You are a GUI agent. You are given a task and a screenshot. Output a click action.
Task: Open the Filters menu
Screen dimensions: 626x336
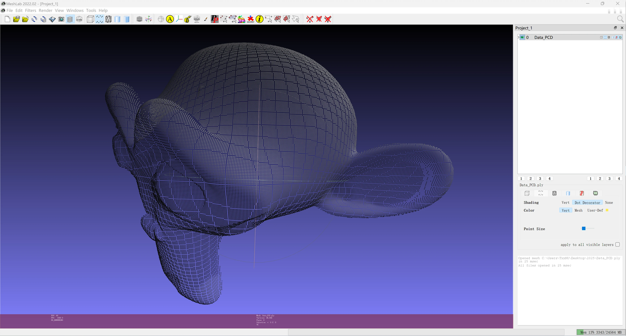pos(30,10)
